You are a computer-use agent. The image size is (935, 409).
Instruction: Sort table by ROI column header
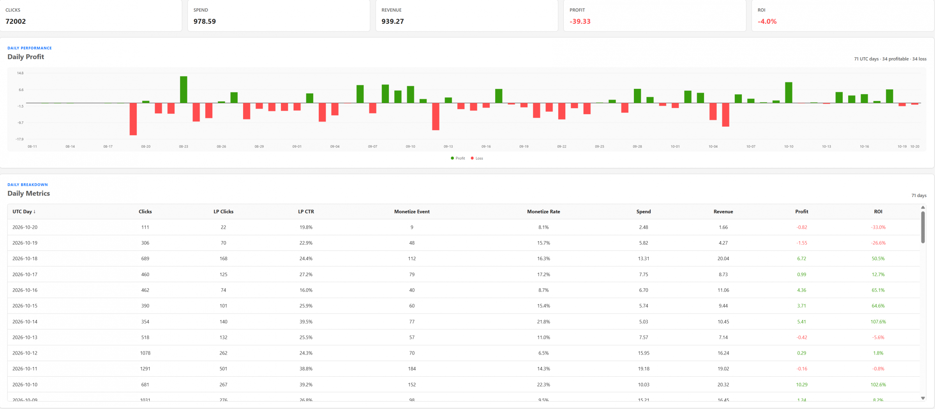point(878,212)
